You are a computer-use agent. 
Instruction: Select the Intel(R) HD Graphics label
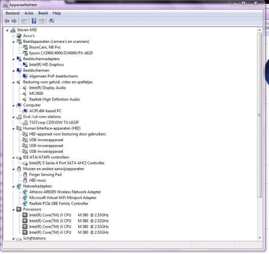pos(47,65)
